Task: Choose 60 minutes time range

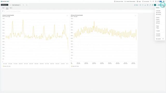Action: click(158, 14)
